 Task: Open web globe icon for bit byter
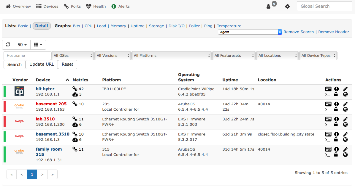pos(345,94)
